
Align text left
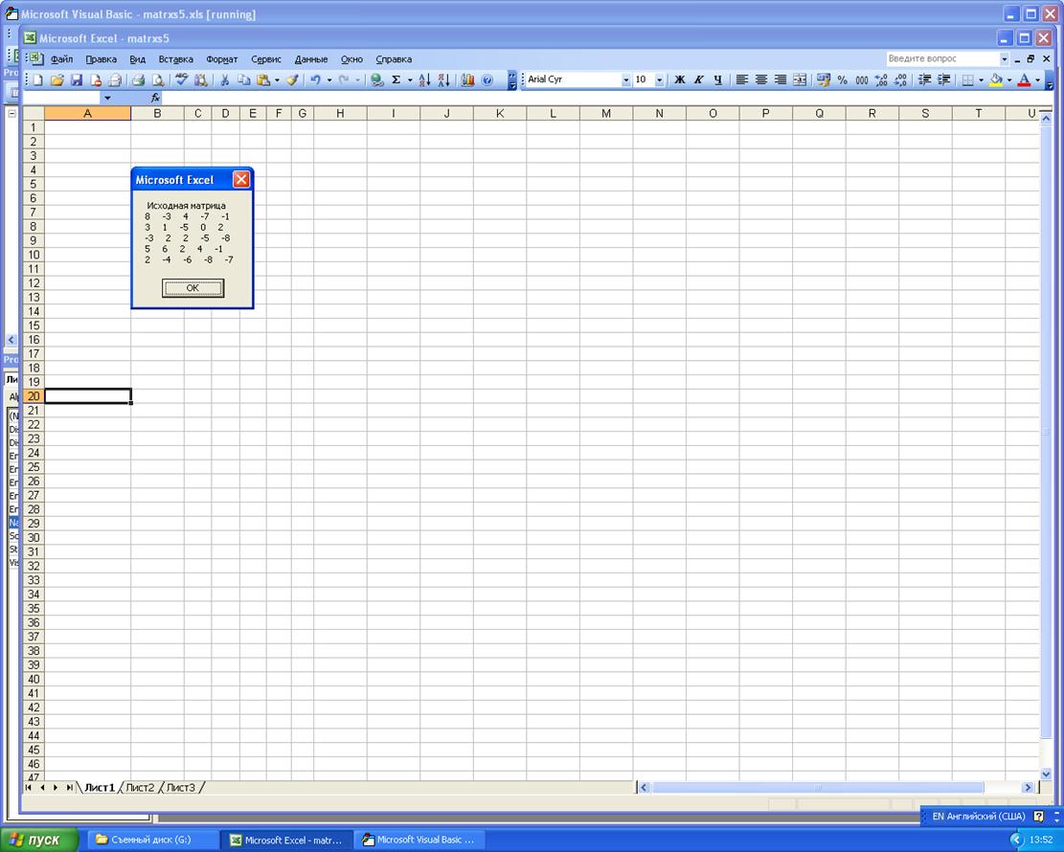click(742, 80)
